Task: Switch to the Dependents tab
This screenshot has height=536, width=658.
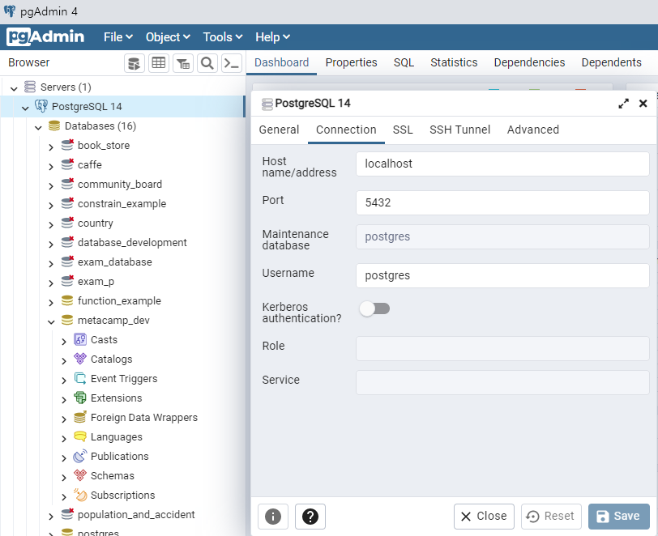Action: (612, 62)
